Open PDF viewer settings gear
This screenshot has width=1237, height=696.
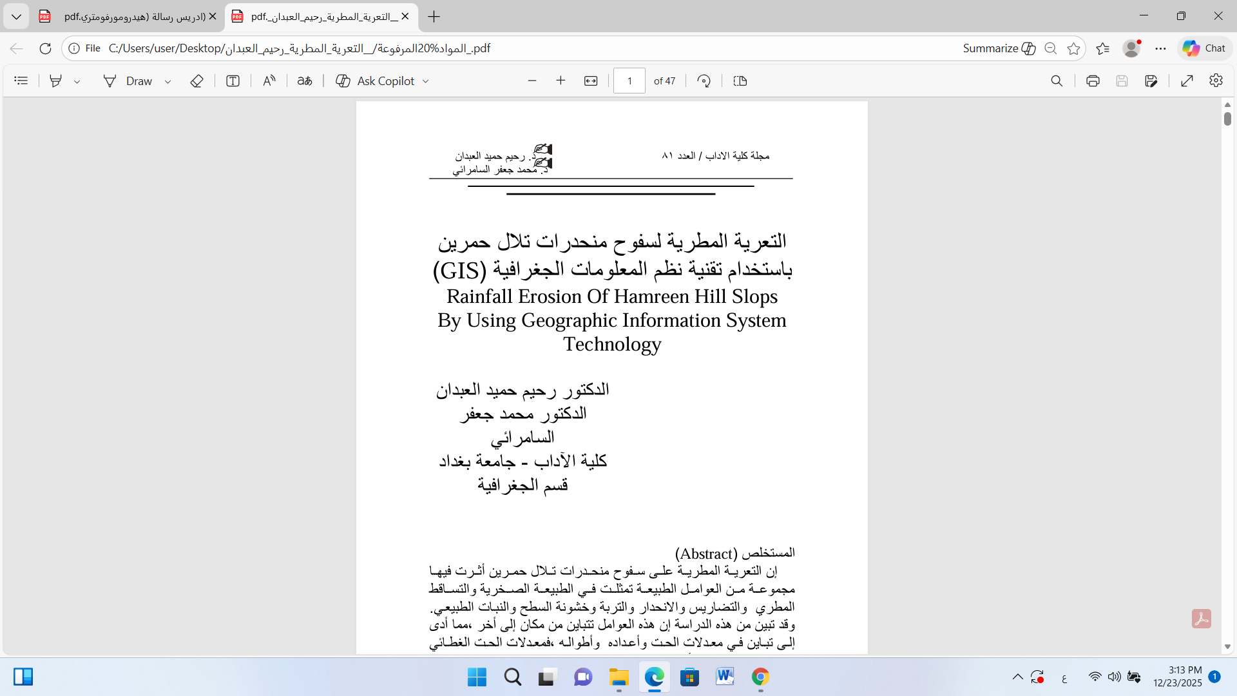(x=1216, y=81)
